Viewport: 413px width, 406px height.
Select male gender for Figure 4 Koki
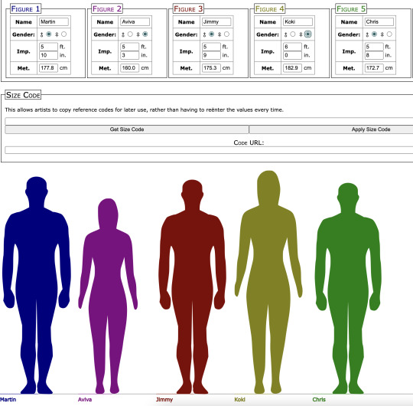[x=293, y=34]
